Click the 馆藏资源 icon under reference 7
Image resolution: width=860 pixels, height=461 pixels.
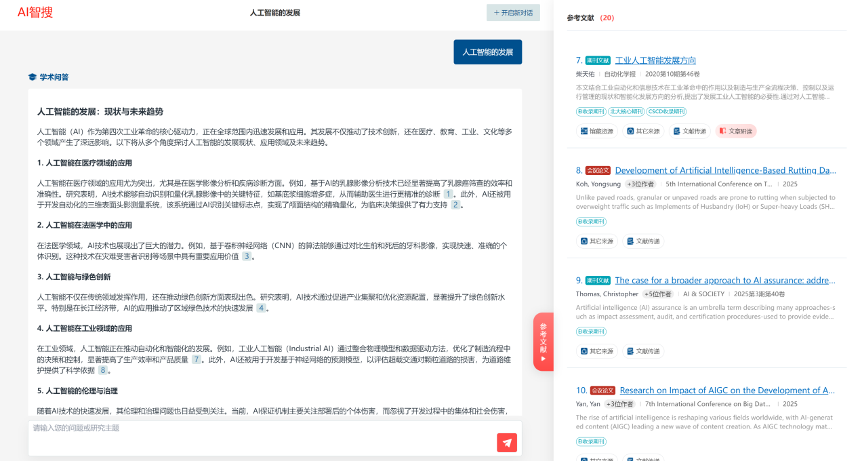coord(596,131)
